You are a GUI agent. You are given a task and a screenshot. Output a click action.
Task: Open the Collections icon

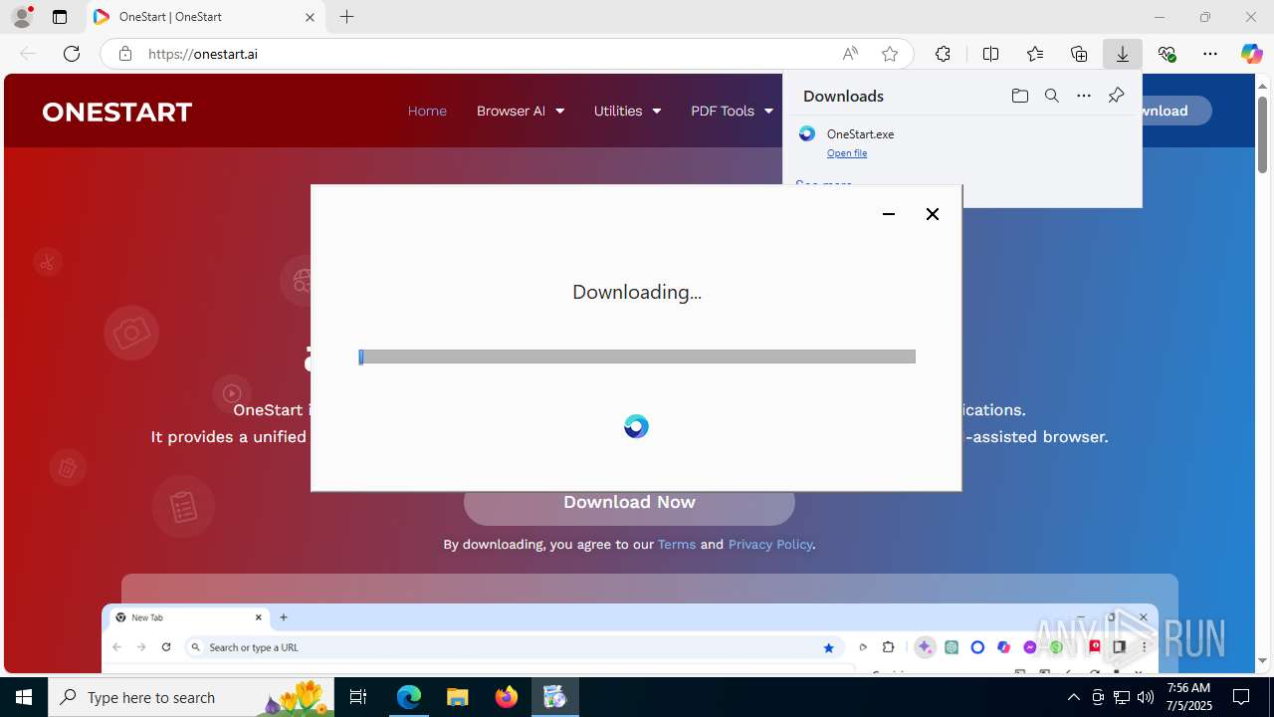point(1079,54)
